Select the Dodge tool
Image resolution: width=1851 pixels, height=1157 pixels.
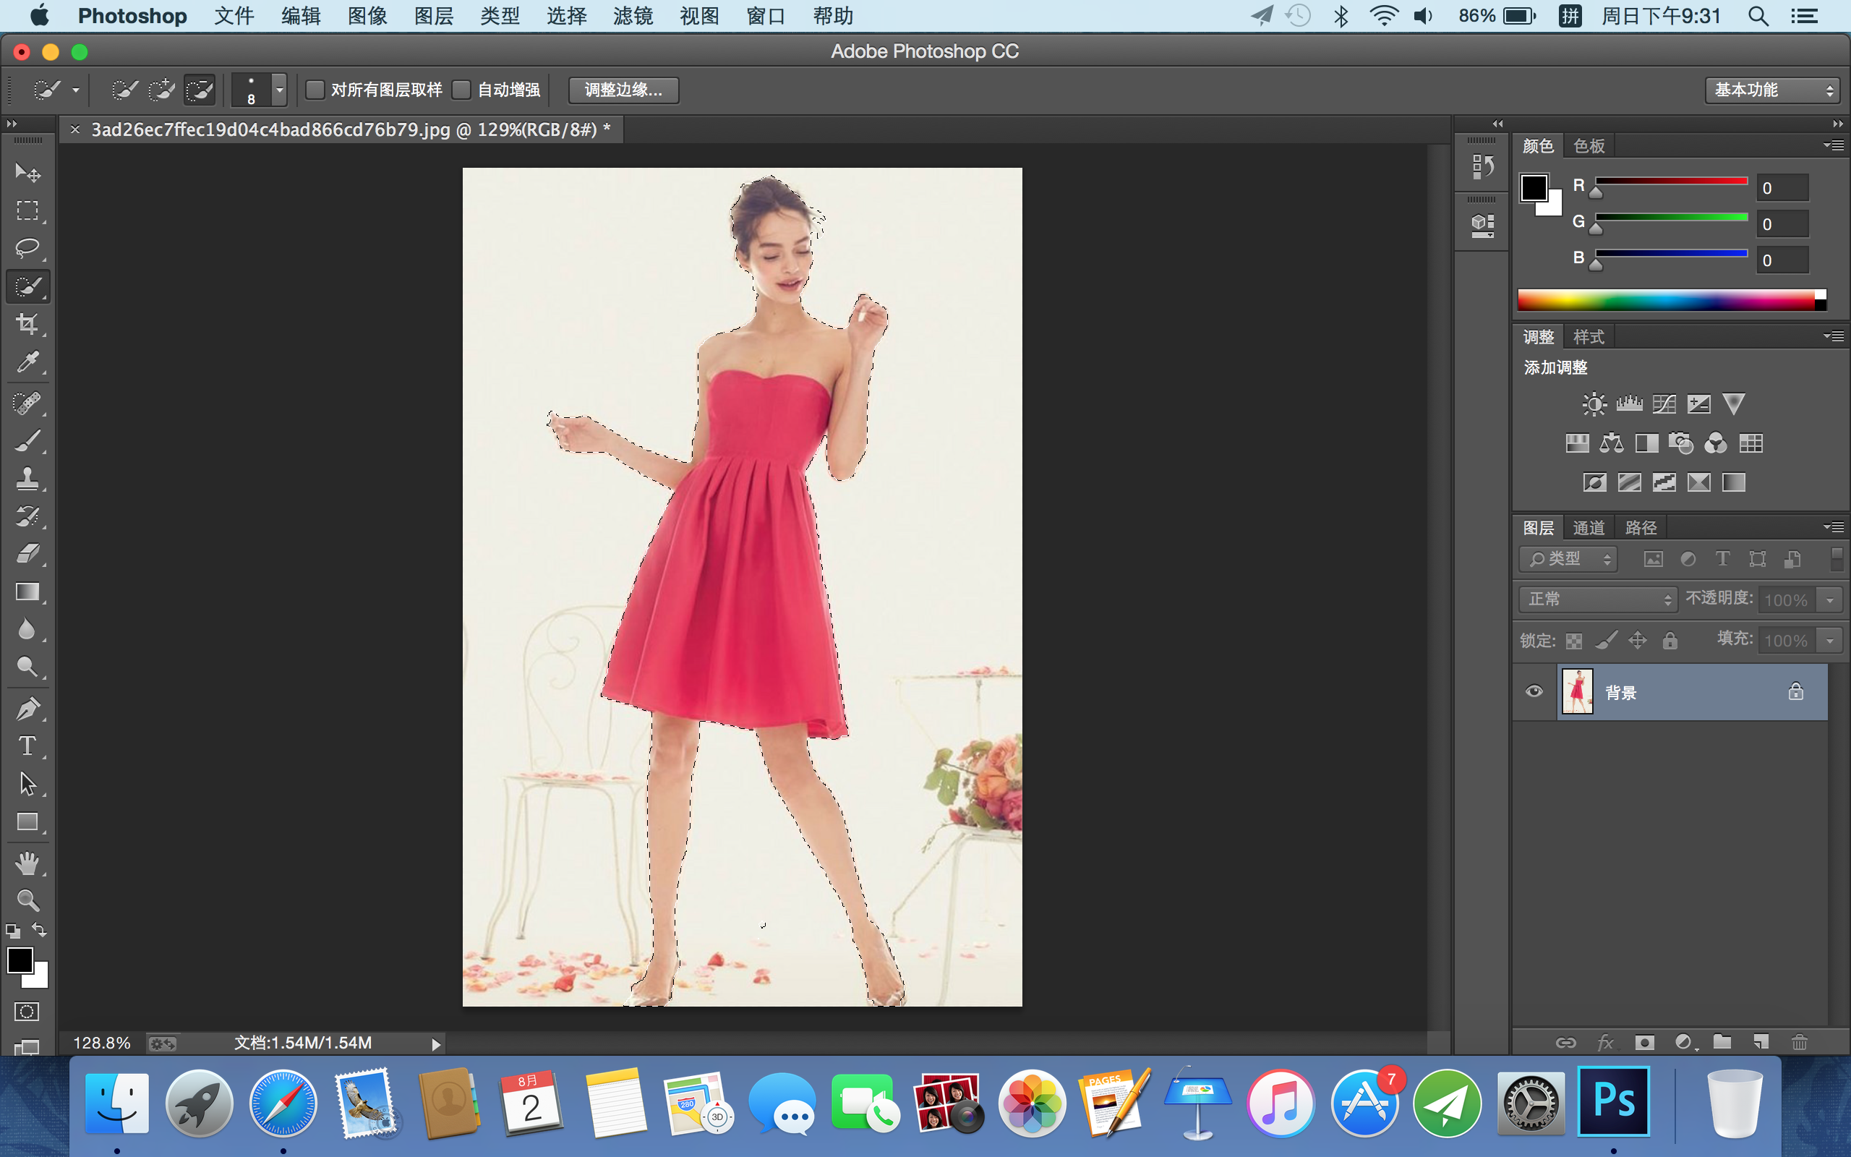coord(27,667)
